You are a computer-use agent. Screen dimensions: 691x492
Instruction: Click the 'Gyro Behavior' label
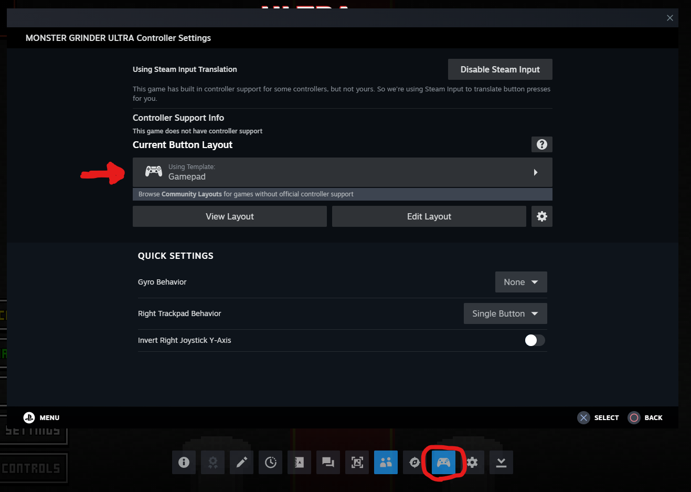click(162, 282)
